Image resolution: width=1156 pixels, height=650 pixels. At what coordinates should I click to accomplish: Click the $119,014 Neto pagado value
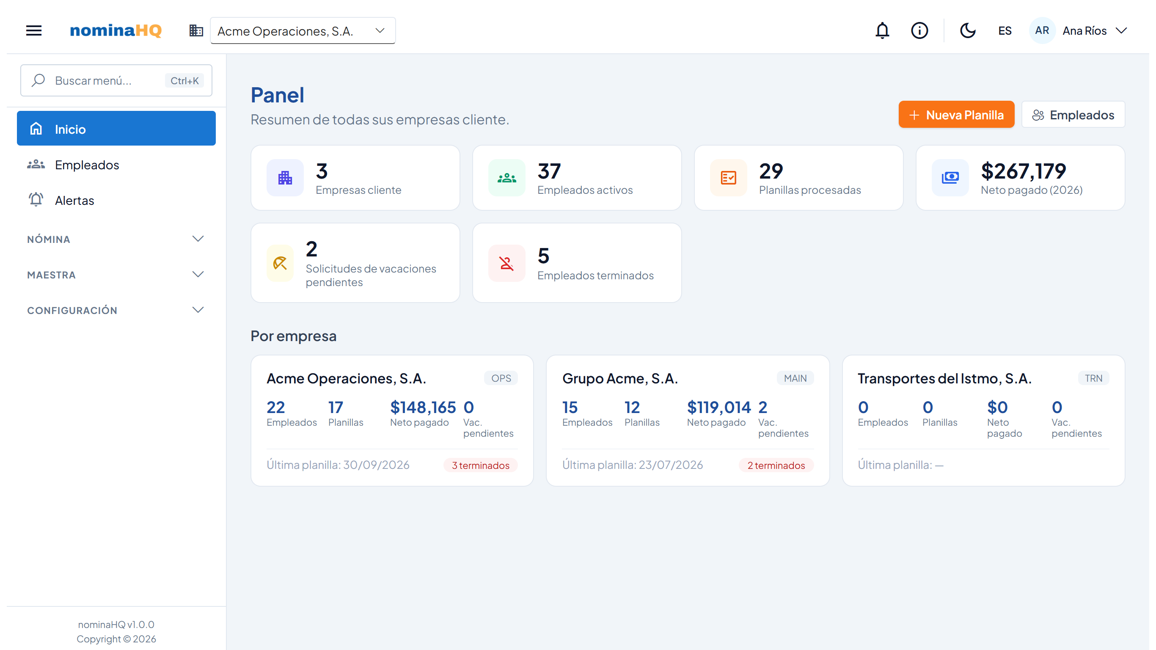coord(718,407)
